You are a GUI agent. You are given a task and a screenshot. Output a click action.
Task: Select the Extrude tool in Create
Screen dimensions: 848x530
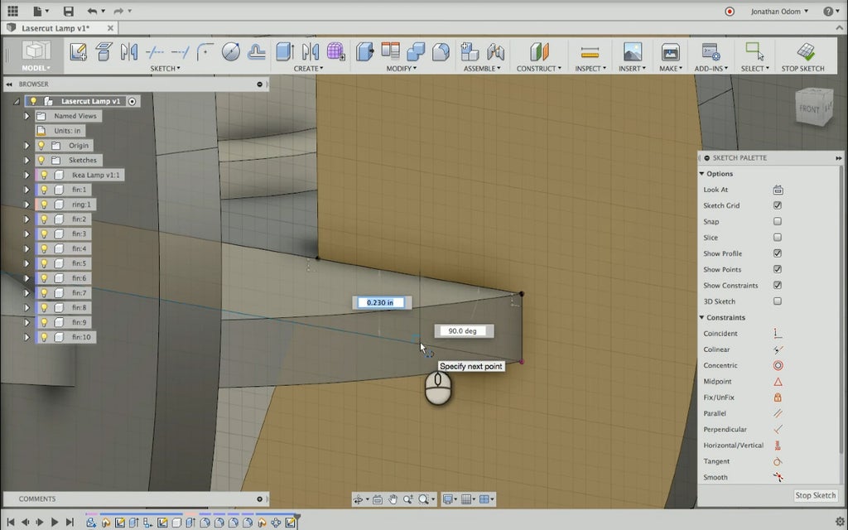pyautogui.click(x=285, y=52)
